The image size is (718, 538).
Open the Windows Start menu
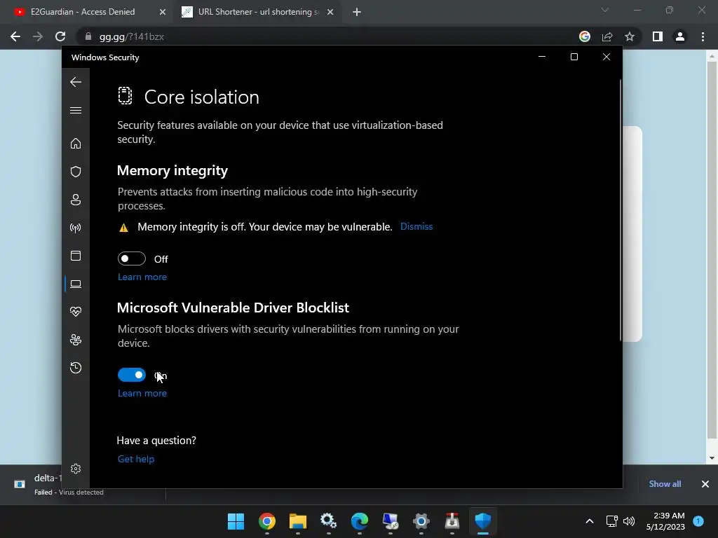click(x=236, y=521)
